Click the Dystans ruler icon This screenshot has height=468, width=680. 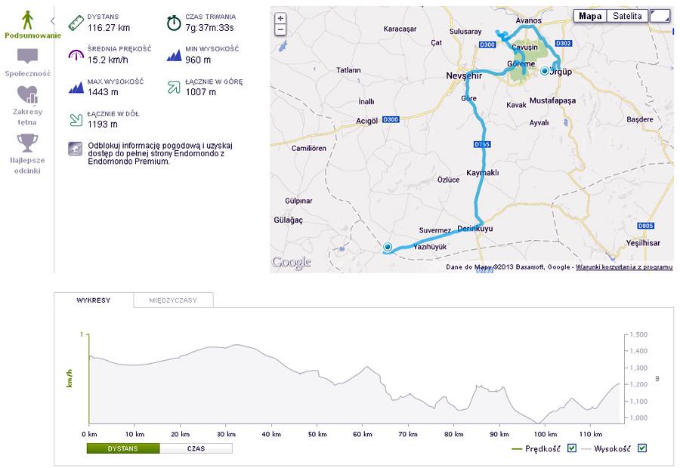(x=76, y=23)
